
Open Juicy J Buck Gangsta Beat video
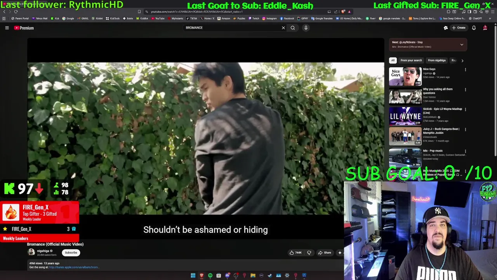tap(405, 136)
